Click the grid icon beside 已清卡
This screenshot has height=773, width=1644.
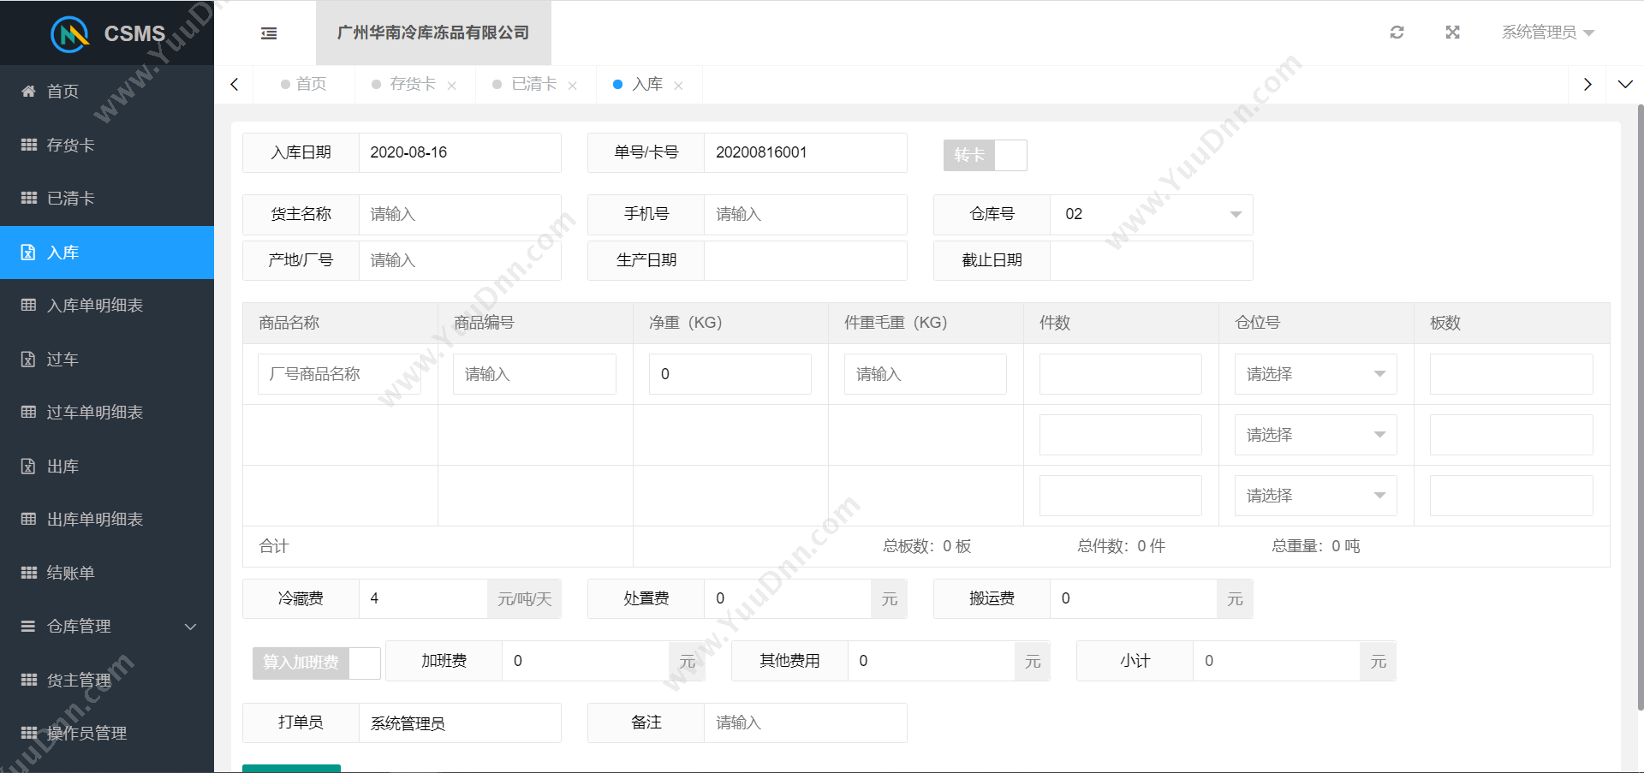[x=28, y=198]
